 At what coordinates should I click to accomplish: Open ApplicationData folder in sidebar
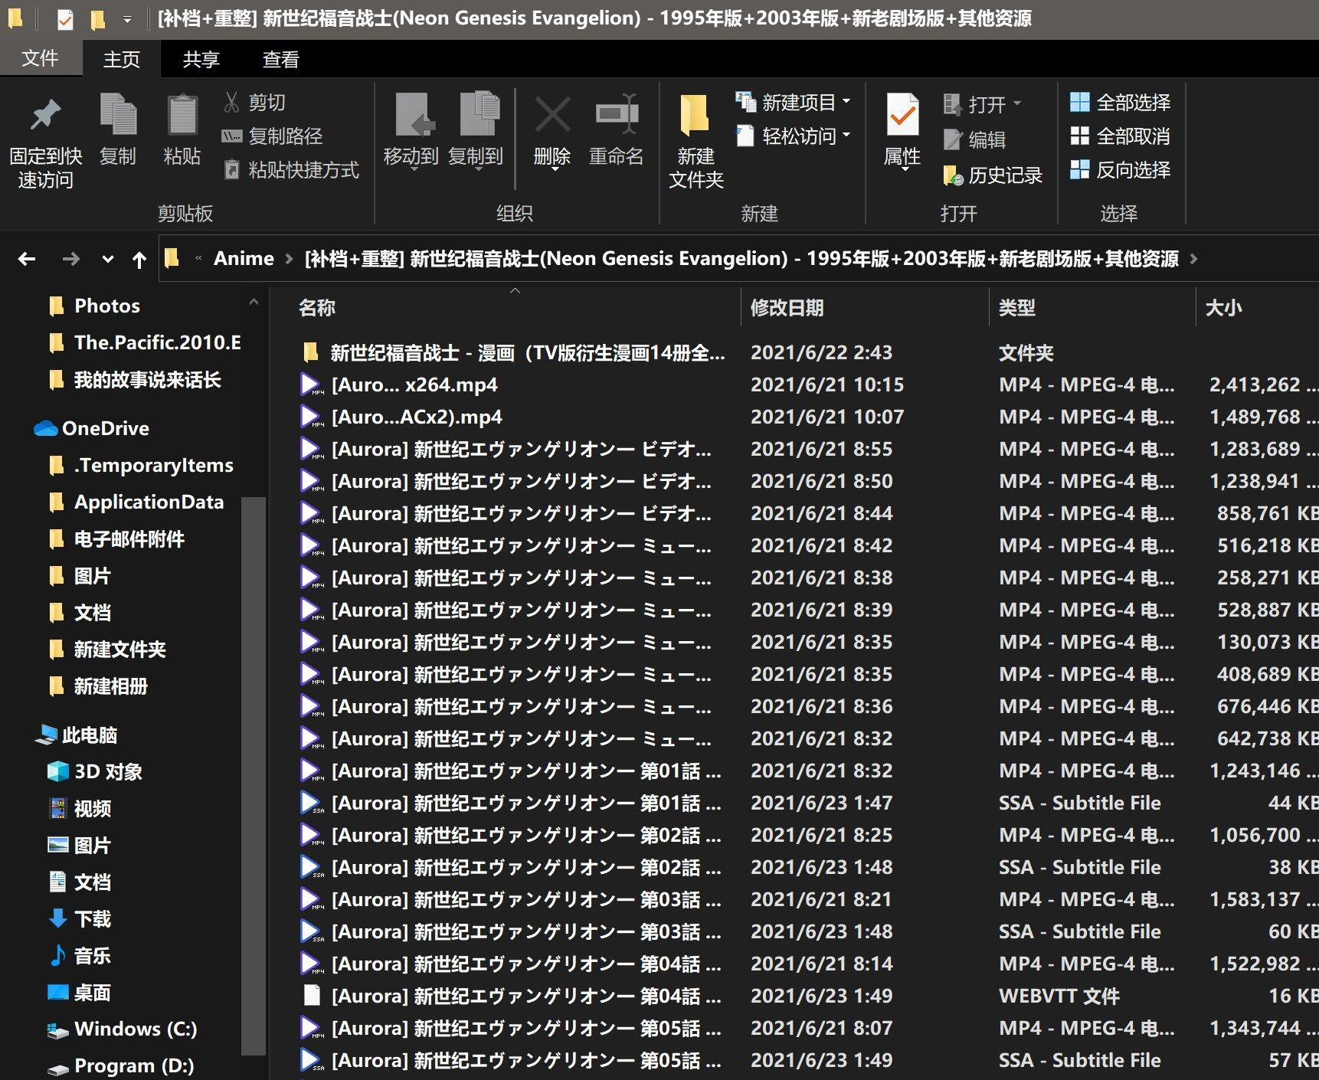pos(136,502)
